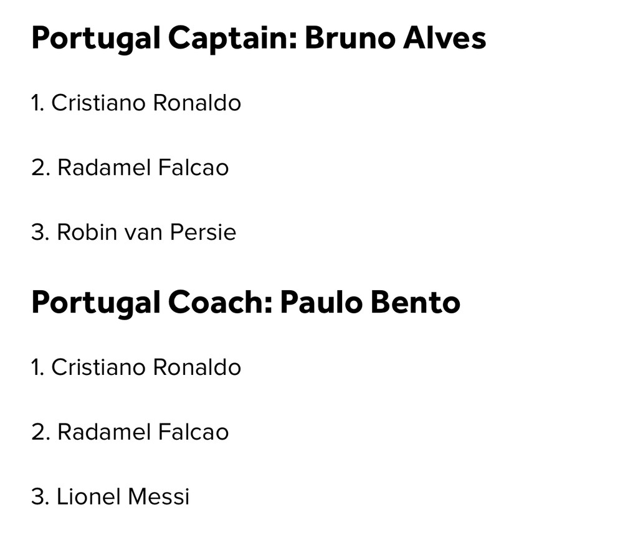The width and height of the screenshot is (638, 535).
Task: Click the number "2." in the Coach's list
Action: [40, 432]
